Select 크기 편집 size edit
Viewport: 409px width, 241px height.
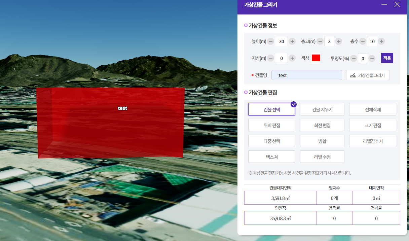pyautogui.click(x=373, y=125)
